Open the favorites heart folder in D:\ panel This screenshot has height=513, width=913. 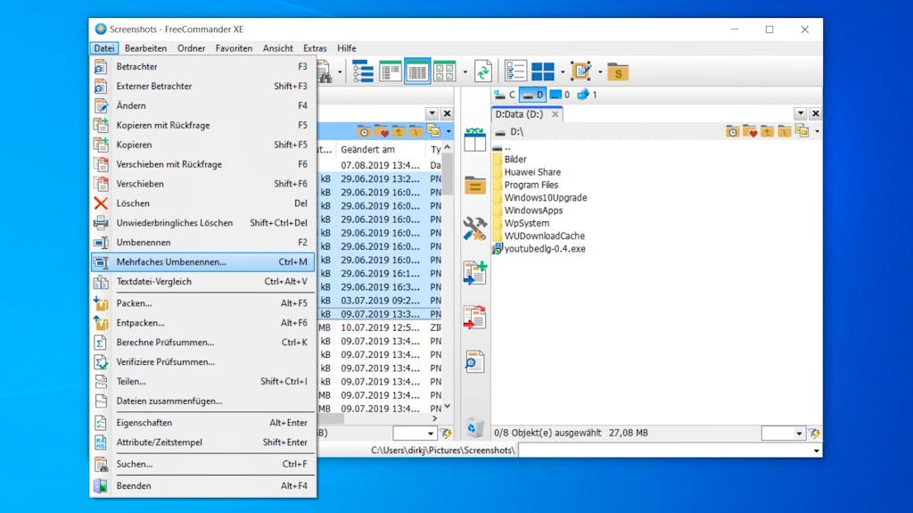750,132
